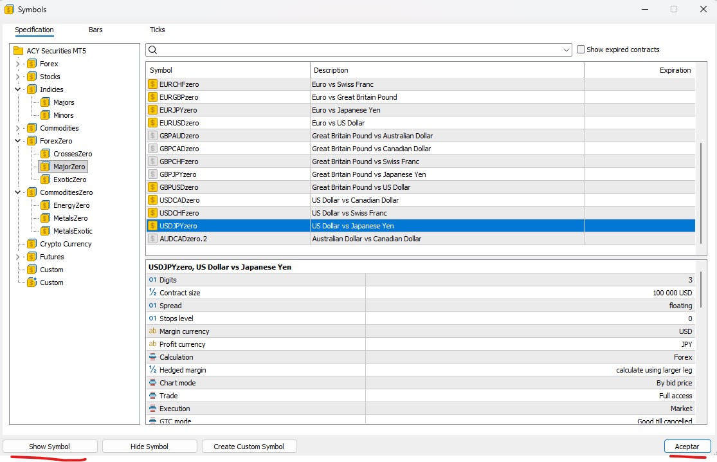Click the EnergyZero folder icon
The width and height of the screenshot is (717, 462).
tap(45, 205)
